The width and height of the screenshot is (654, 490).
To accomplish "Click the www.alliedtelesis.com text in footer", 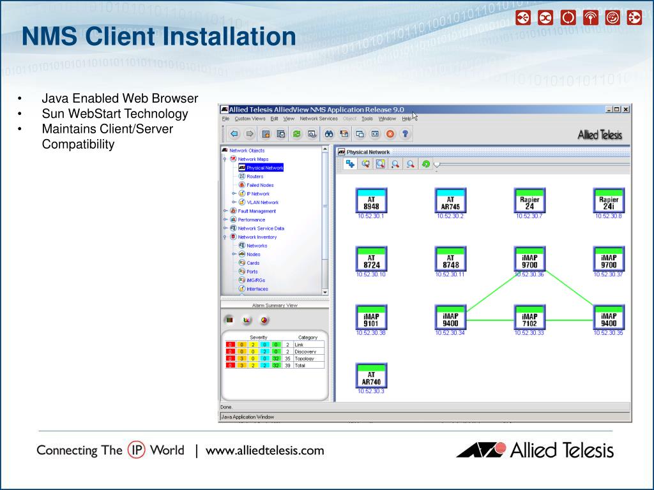I will tap(265, 450).
